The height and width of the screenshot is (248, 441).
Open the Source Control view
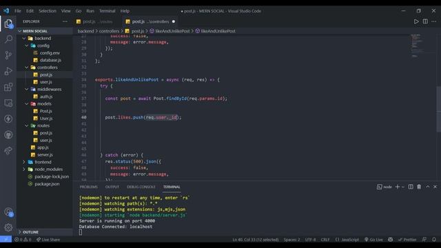[x=8, y=55]
